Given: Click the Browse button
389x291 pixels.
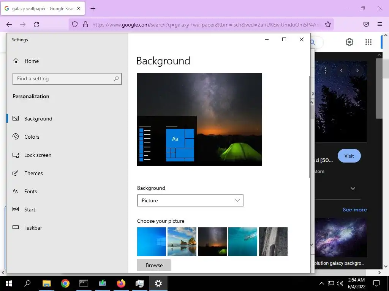Looking at the screenshot, I should pos(154,265).
